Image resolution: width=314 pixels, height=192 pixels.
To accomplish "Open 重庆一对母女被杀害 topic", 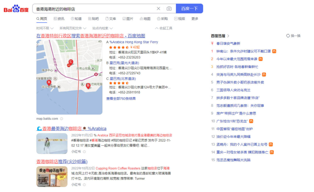I will [x=242, y=152].
